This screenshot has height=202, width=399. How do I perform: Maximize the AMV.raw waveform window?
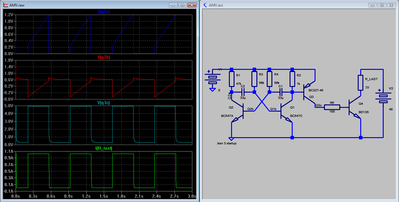[x=183, y=5]
